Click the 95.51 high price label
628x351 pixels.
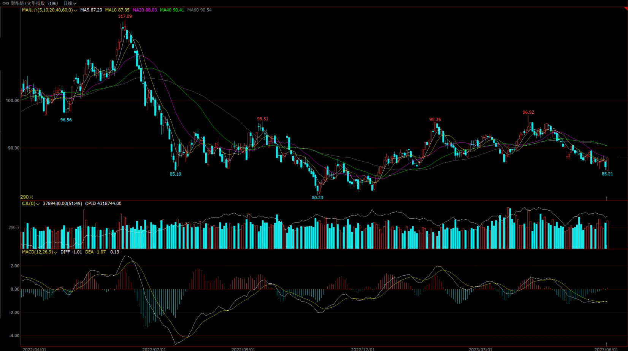click(x=263, y=119)
